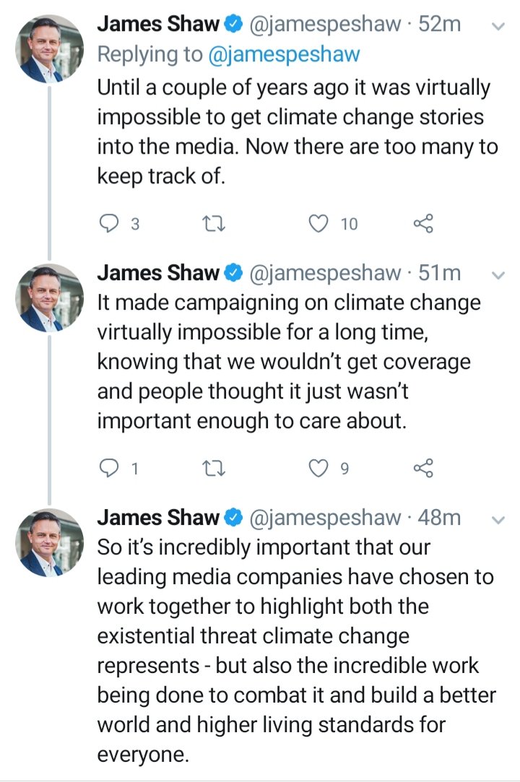Retweet the 52m climate stories tweet
Screen dimensions: 520x782
click(215, 224)
